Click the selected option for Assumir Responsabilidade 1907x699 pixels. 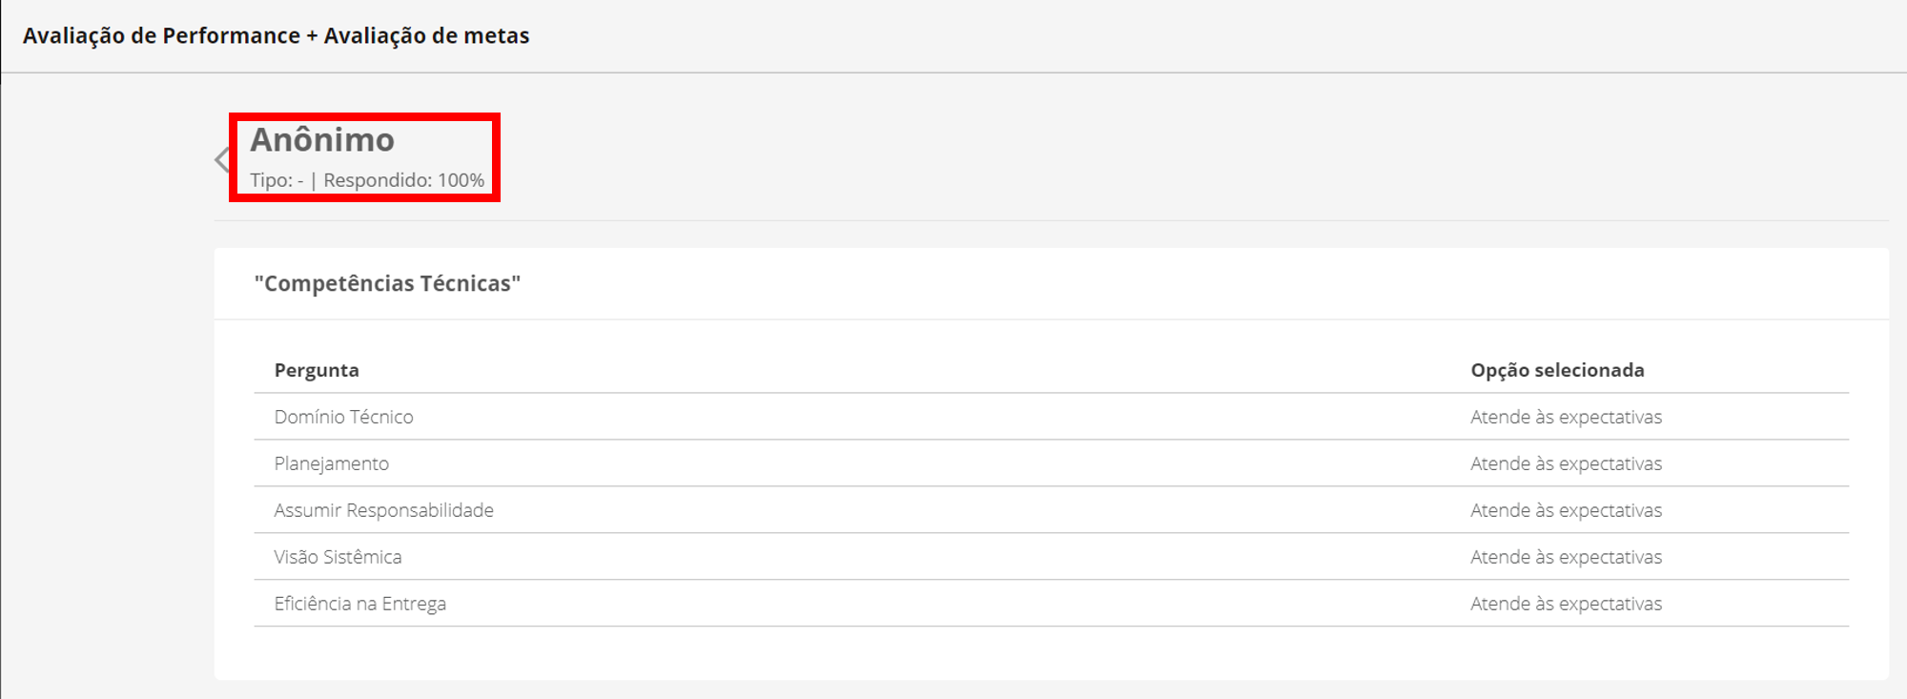(1566, 510)
